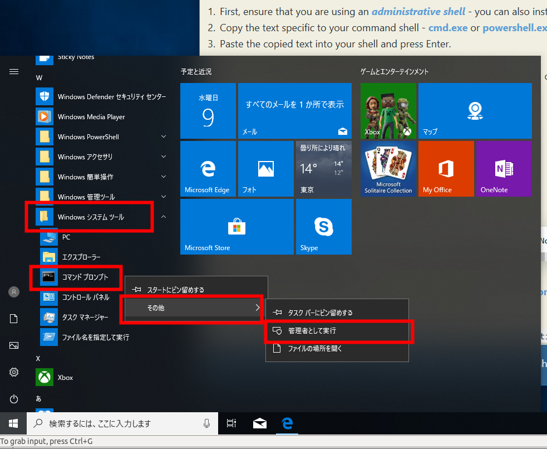Viewport: 547px width, 449px height.
Task: Click the user account icon in Start sidebar
Action: tap(14, 292)
